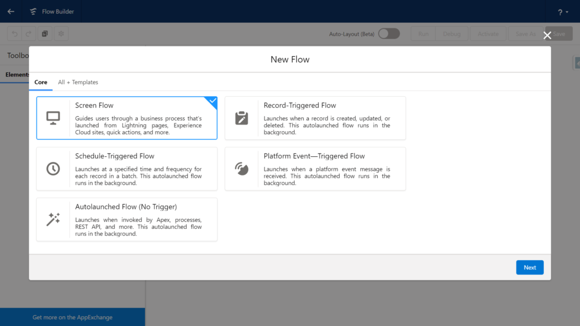Click the Autolaunched Flow description text
The image size is (580, 326).
[x=138, y=226]
